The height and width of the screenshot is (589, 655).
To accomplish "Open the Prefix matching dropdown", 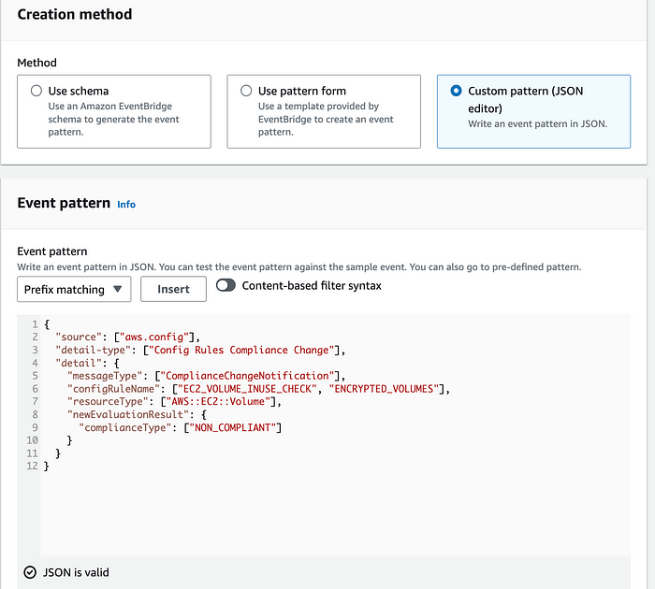I will [74, 290].
